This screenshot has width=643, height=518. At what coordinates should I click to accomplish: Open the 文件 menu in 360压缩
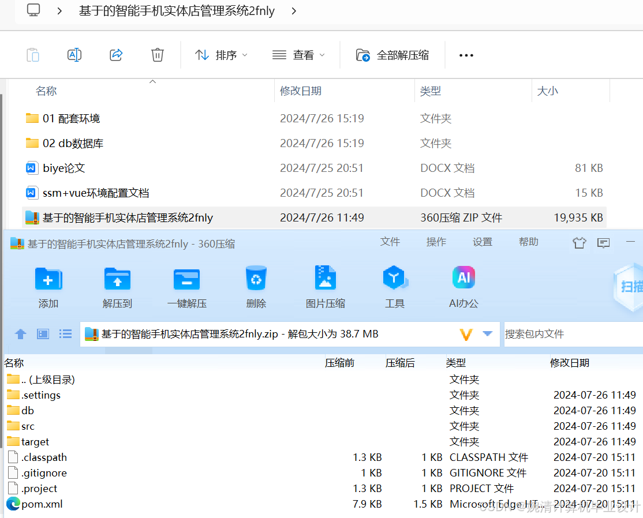click(x=390, y=242)
